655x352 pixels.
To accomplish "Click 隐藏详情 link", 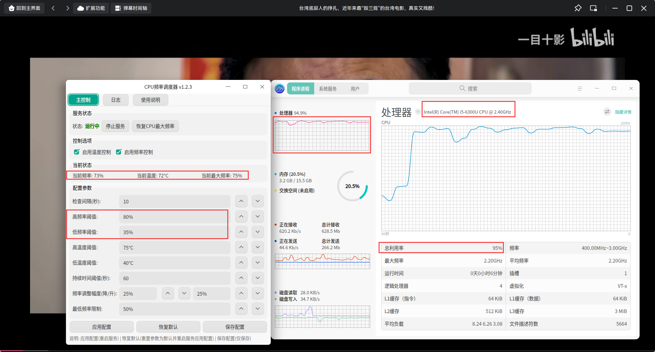I will tap(623, 112).
